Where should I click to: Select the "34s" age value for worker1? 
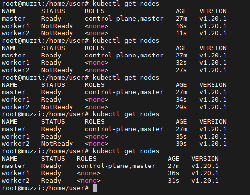pyautogui.click(x=181, y=100)
